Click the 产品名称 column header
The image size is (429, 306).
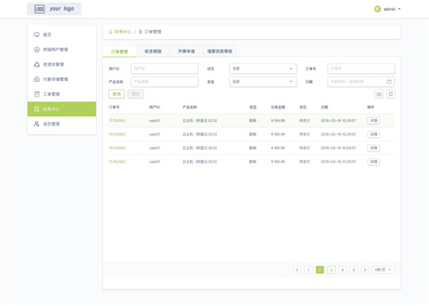[x=190, y=107]
